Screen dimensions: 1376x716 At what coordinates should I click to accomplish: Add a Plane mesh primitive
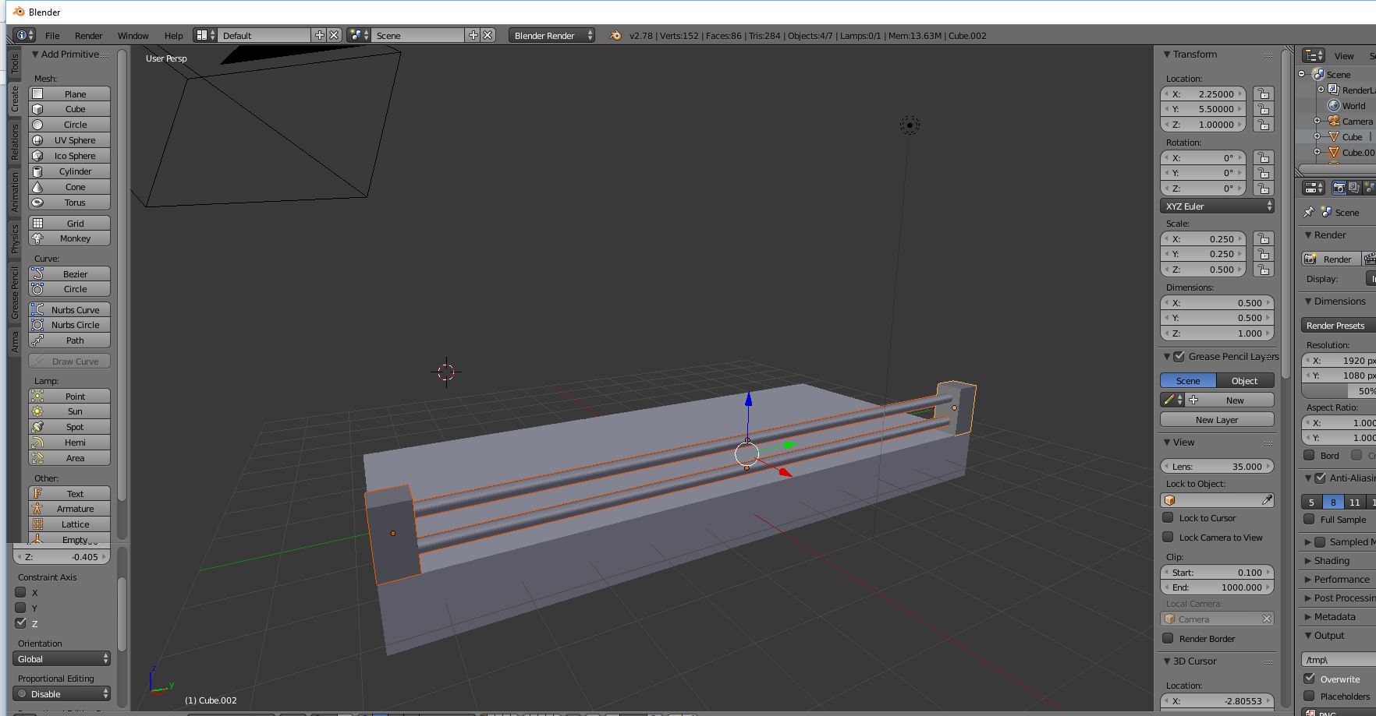pos(69,93)
